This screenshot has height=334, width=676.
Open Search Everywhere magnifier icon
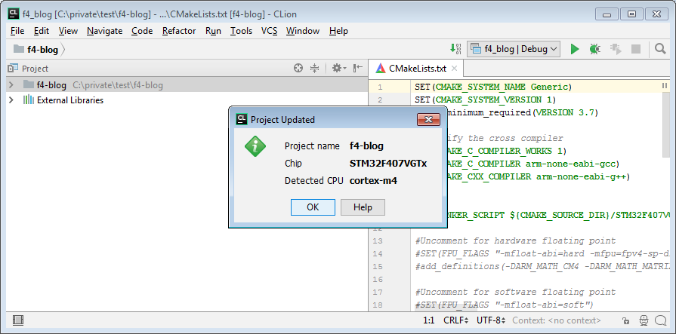[660, 49]
